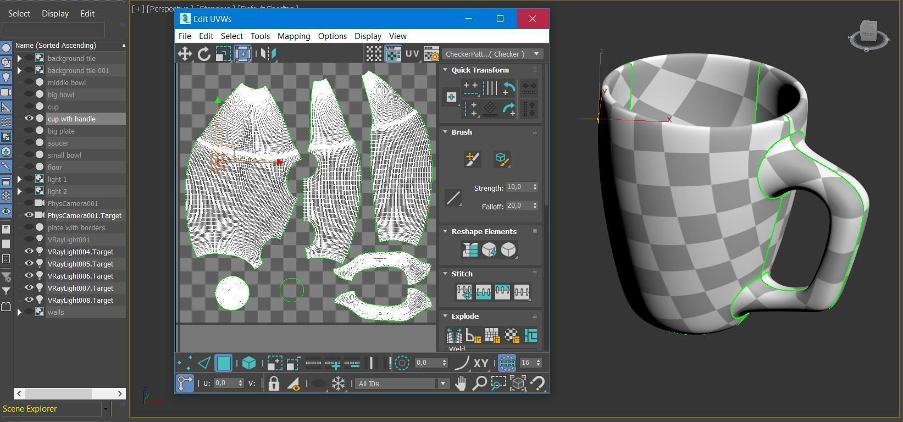Click the Name (Sorted Ascending) column header
This screenshot has width=903, height=422.
70,46
